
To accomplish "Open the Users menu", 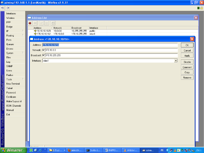I will (x=15, y=71).
